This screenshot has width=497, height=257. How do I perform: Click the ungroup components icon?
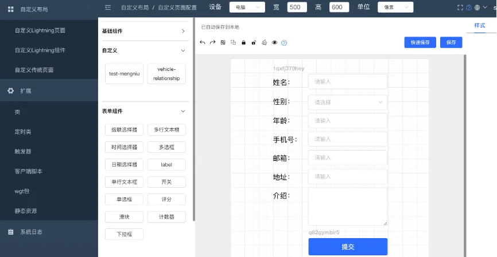(x=233, y=42)
